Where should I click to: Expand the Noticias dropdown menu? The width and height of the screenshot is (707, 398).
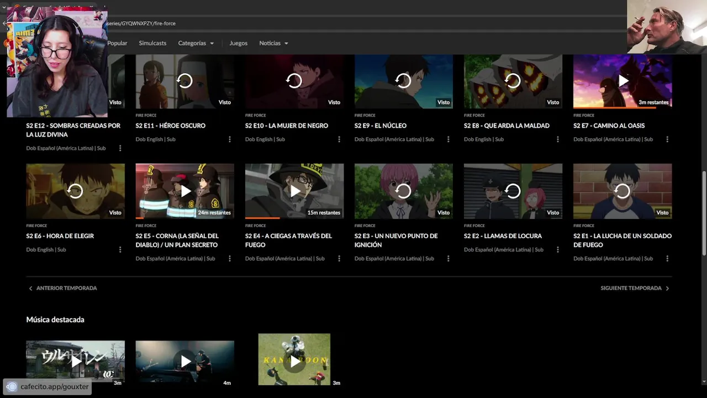coord(273,43)
